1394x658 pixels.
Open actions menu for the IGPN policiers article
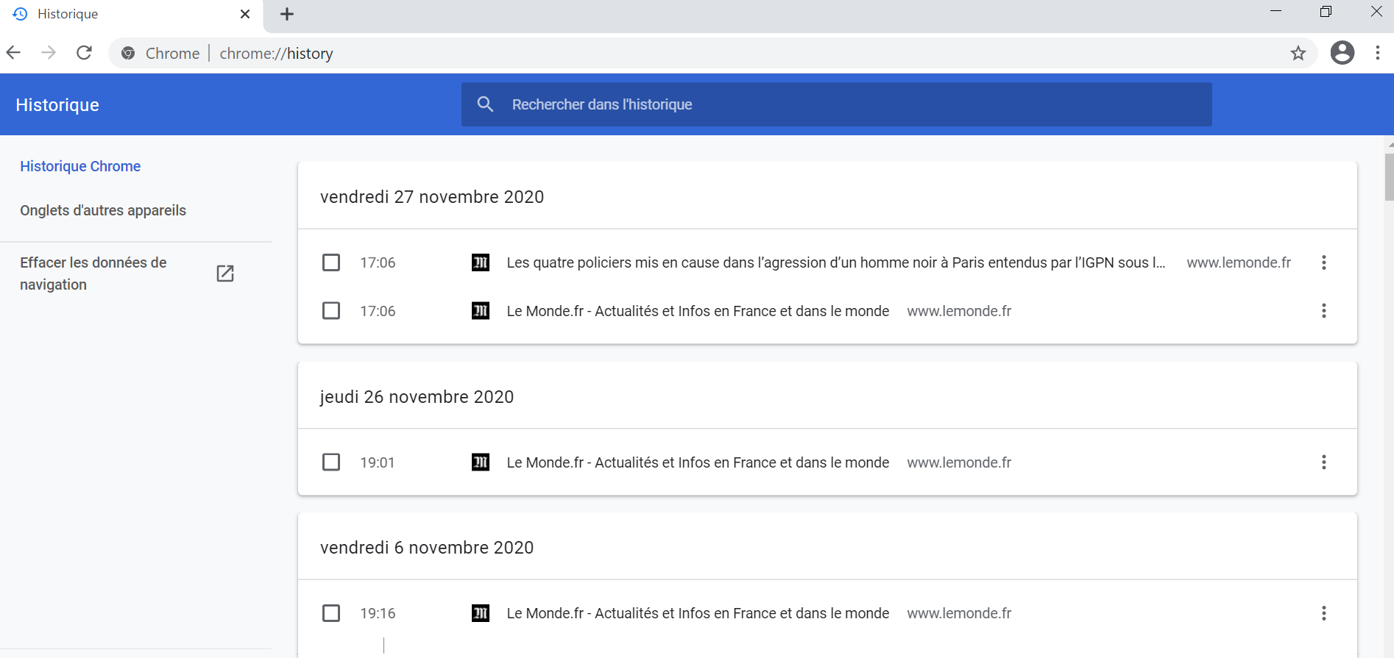click(x=1324, y=262)
